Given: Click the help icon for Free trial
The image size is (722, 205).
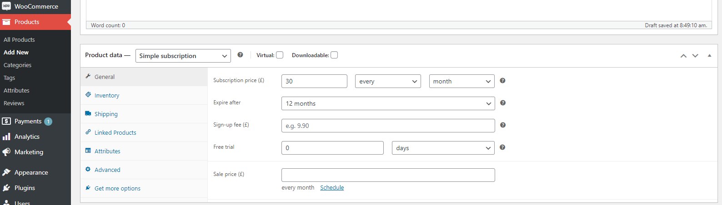Looking at the screenshot, I should (x=502, y=147).
